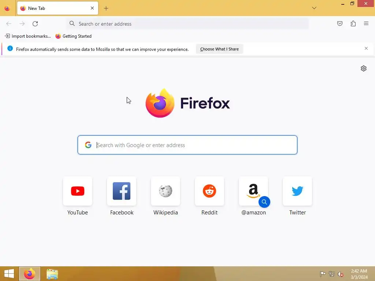Dismiss the Mozilla data notification bar
375x281 pixels.
pos(366,49)
